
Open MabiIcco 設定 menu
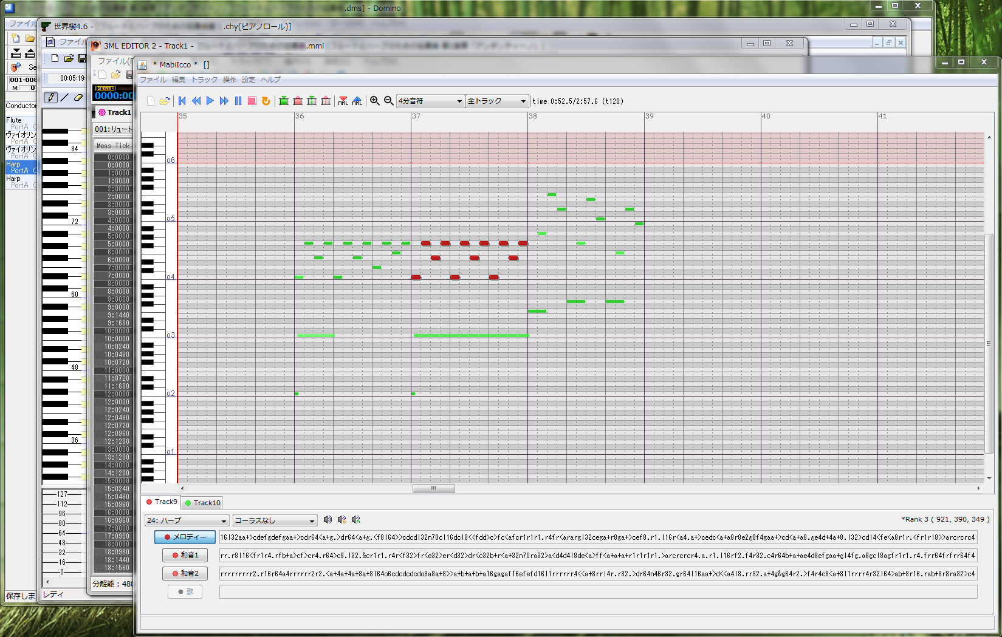tap(249, 80)
